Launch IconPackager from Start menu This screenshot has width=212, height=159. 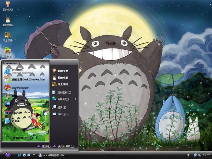click(17, 87)
